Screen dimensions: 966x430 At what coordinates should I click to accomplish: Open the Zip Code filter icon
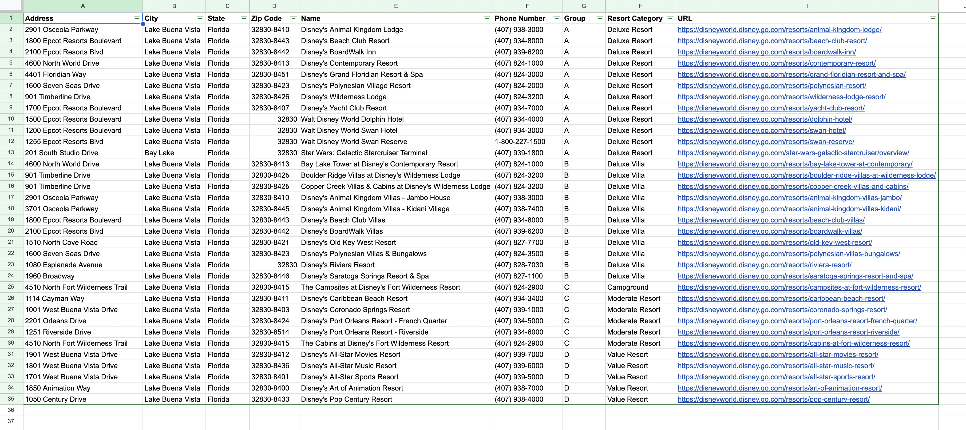(x=293, y=18)
